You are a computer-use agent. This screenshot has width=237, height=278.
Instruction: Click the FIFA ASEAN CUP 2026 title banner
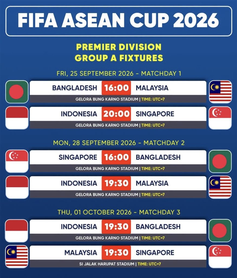(x=119, y=21)
